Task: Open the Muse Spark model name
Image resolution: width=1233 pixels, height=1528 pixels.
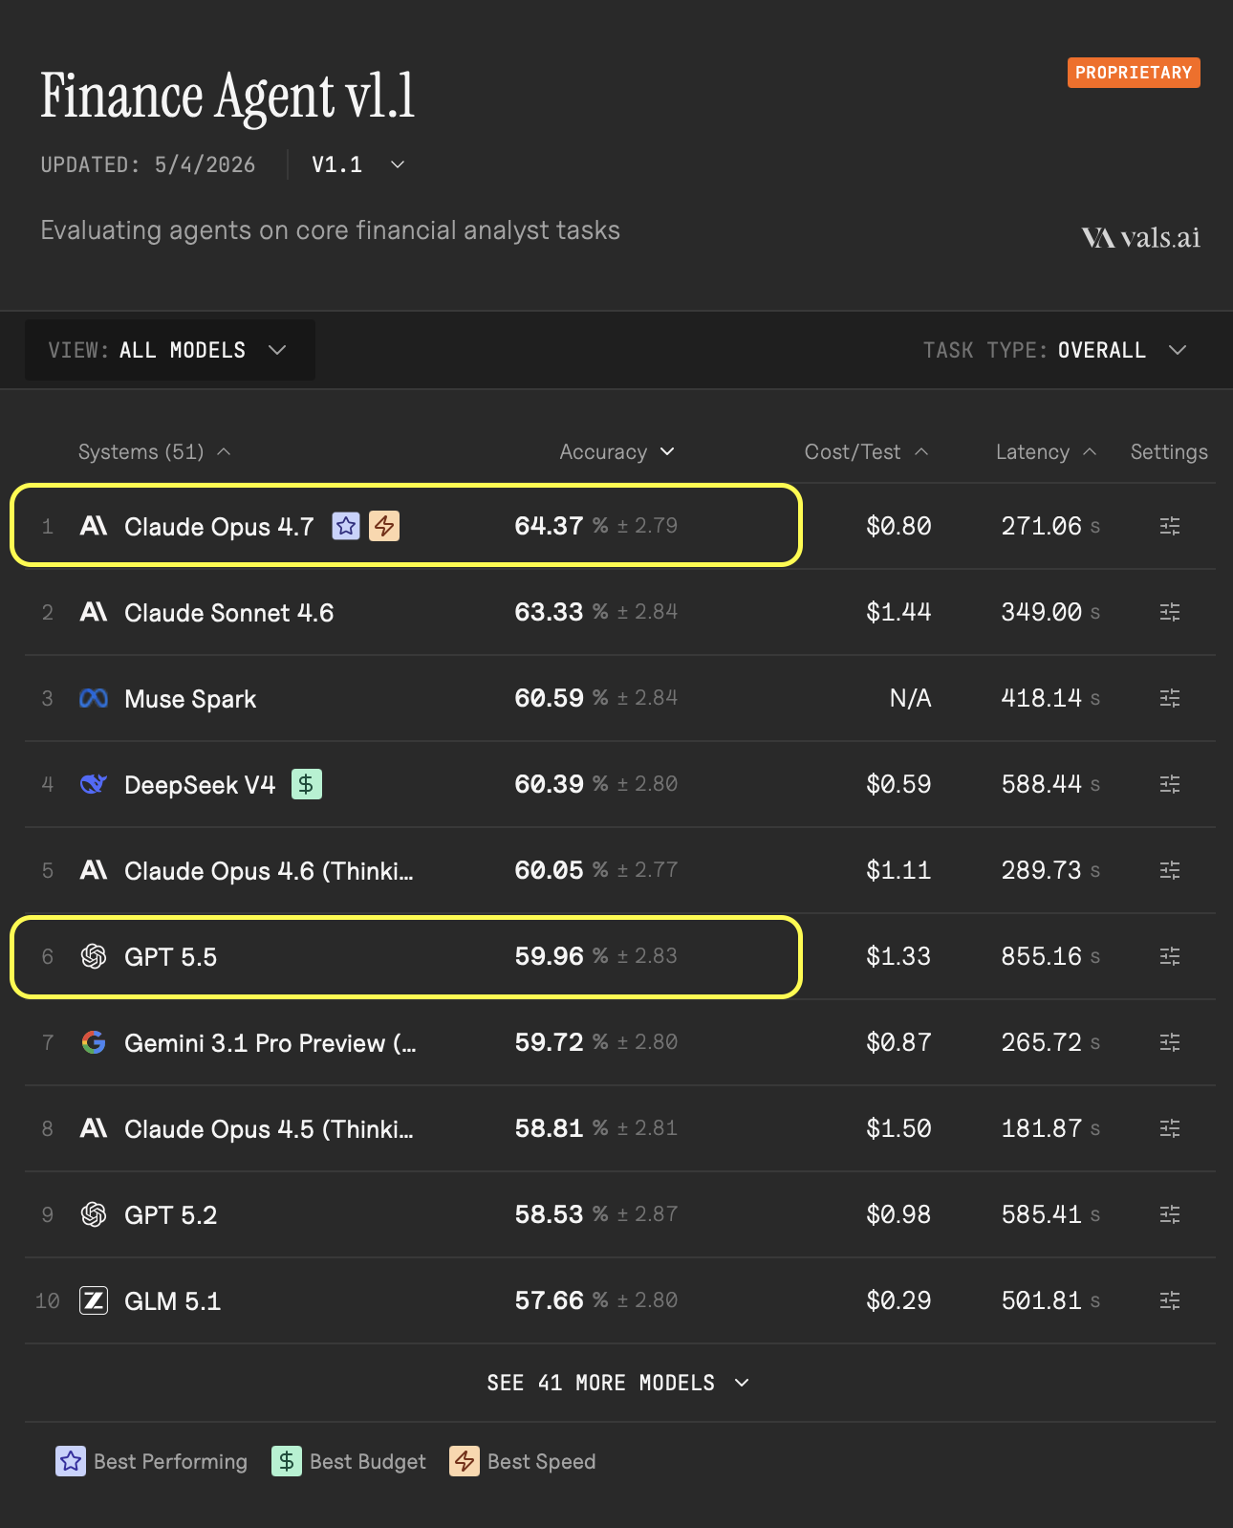Action: [190, 699]
